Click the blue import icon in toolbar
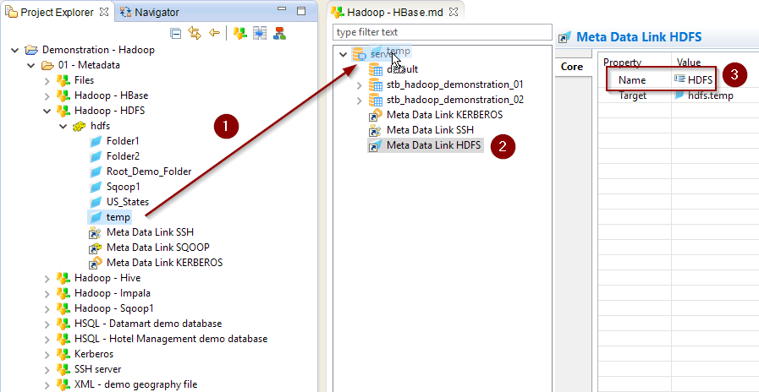This screenshot has width=759, height=392. click(261, 33)
